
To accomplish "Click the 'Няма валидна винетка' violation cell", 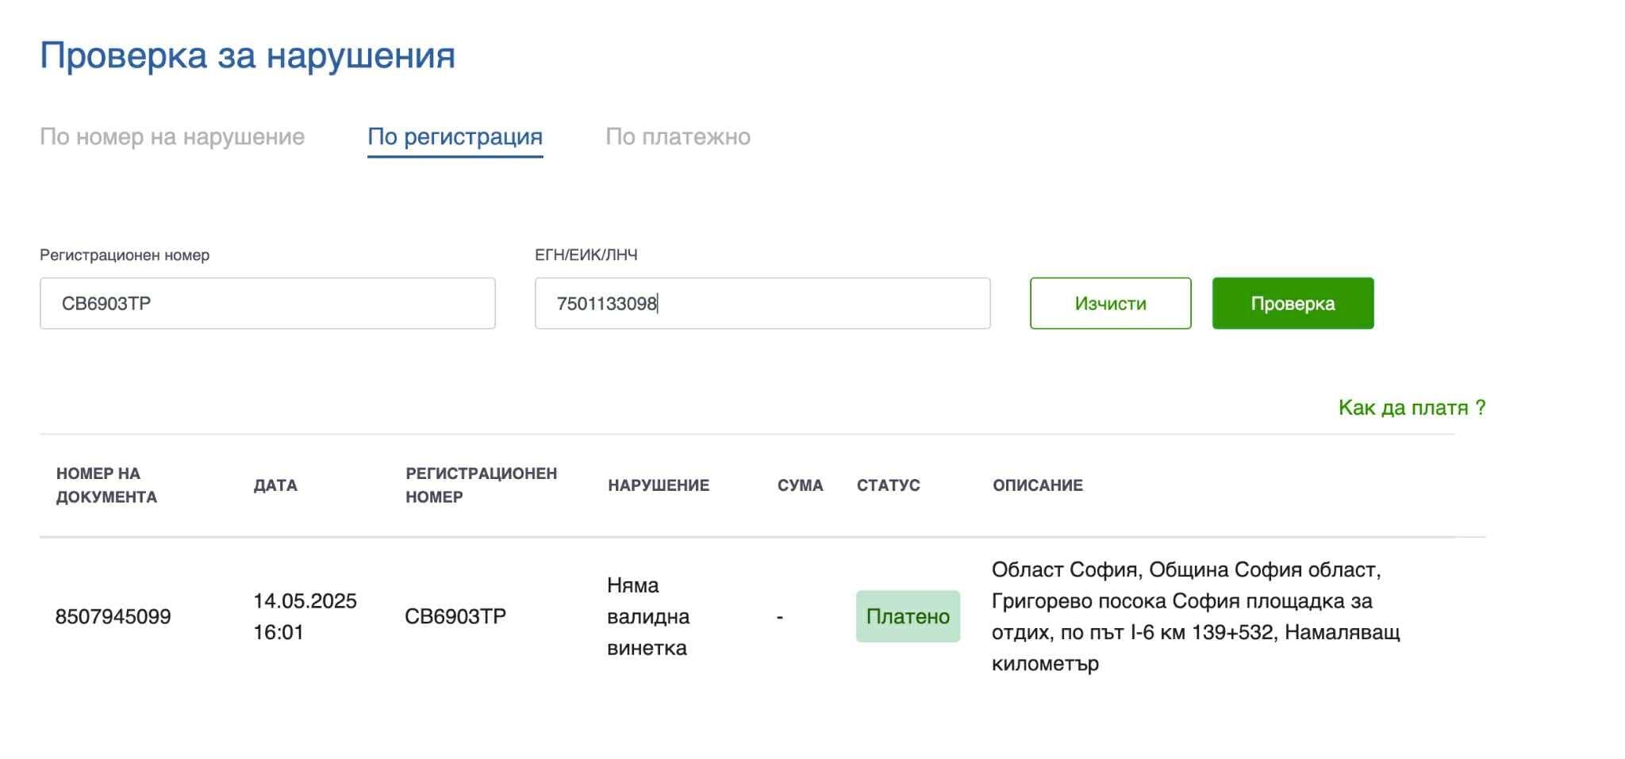I will coord(647,617).
